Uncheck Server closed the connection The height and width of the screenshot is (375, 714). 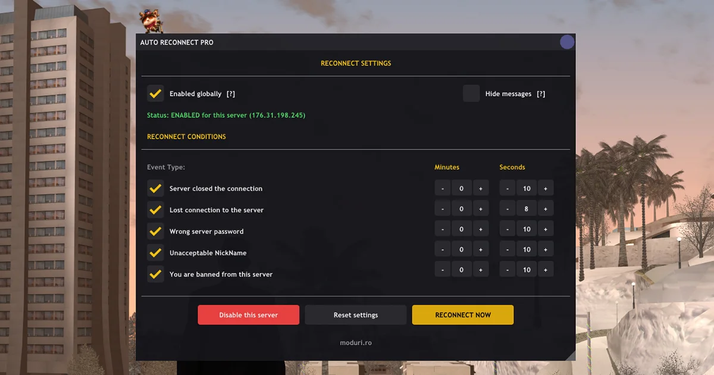click(155, 189)
